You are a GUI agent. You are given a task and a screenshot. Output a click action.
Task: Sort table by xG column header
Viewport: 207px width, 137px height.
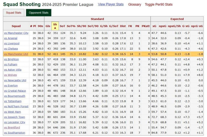[x=154, y=26]
